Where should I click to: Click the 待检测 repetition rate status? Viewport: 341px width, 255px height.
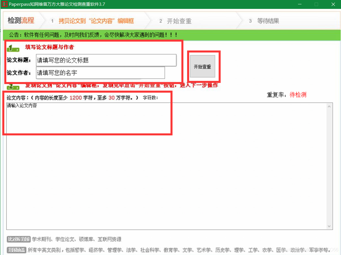coord(298,95)
